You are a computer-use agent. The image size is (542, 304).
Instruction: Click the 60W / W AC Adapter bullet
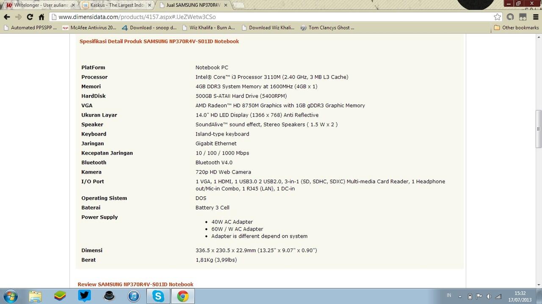coord(237,229)
